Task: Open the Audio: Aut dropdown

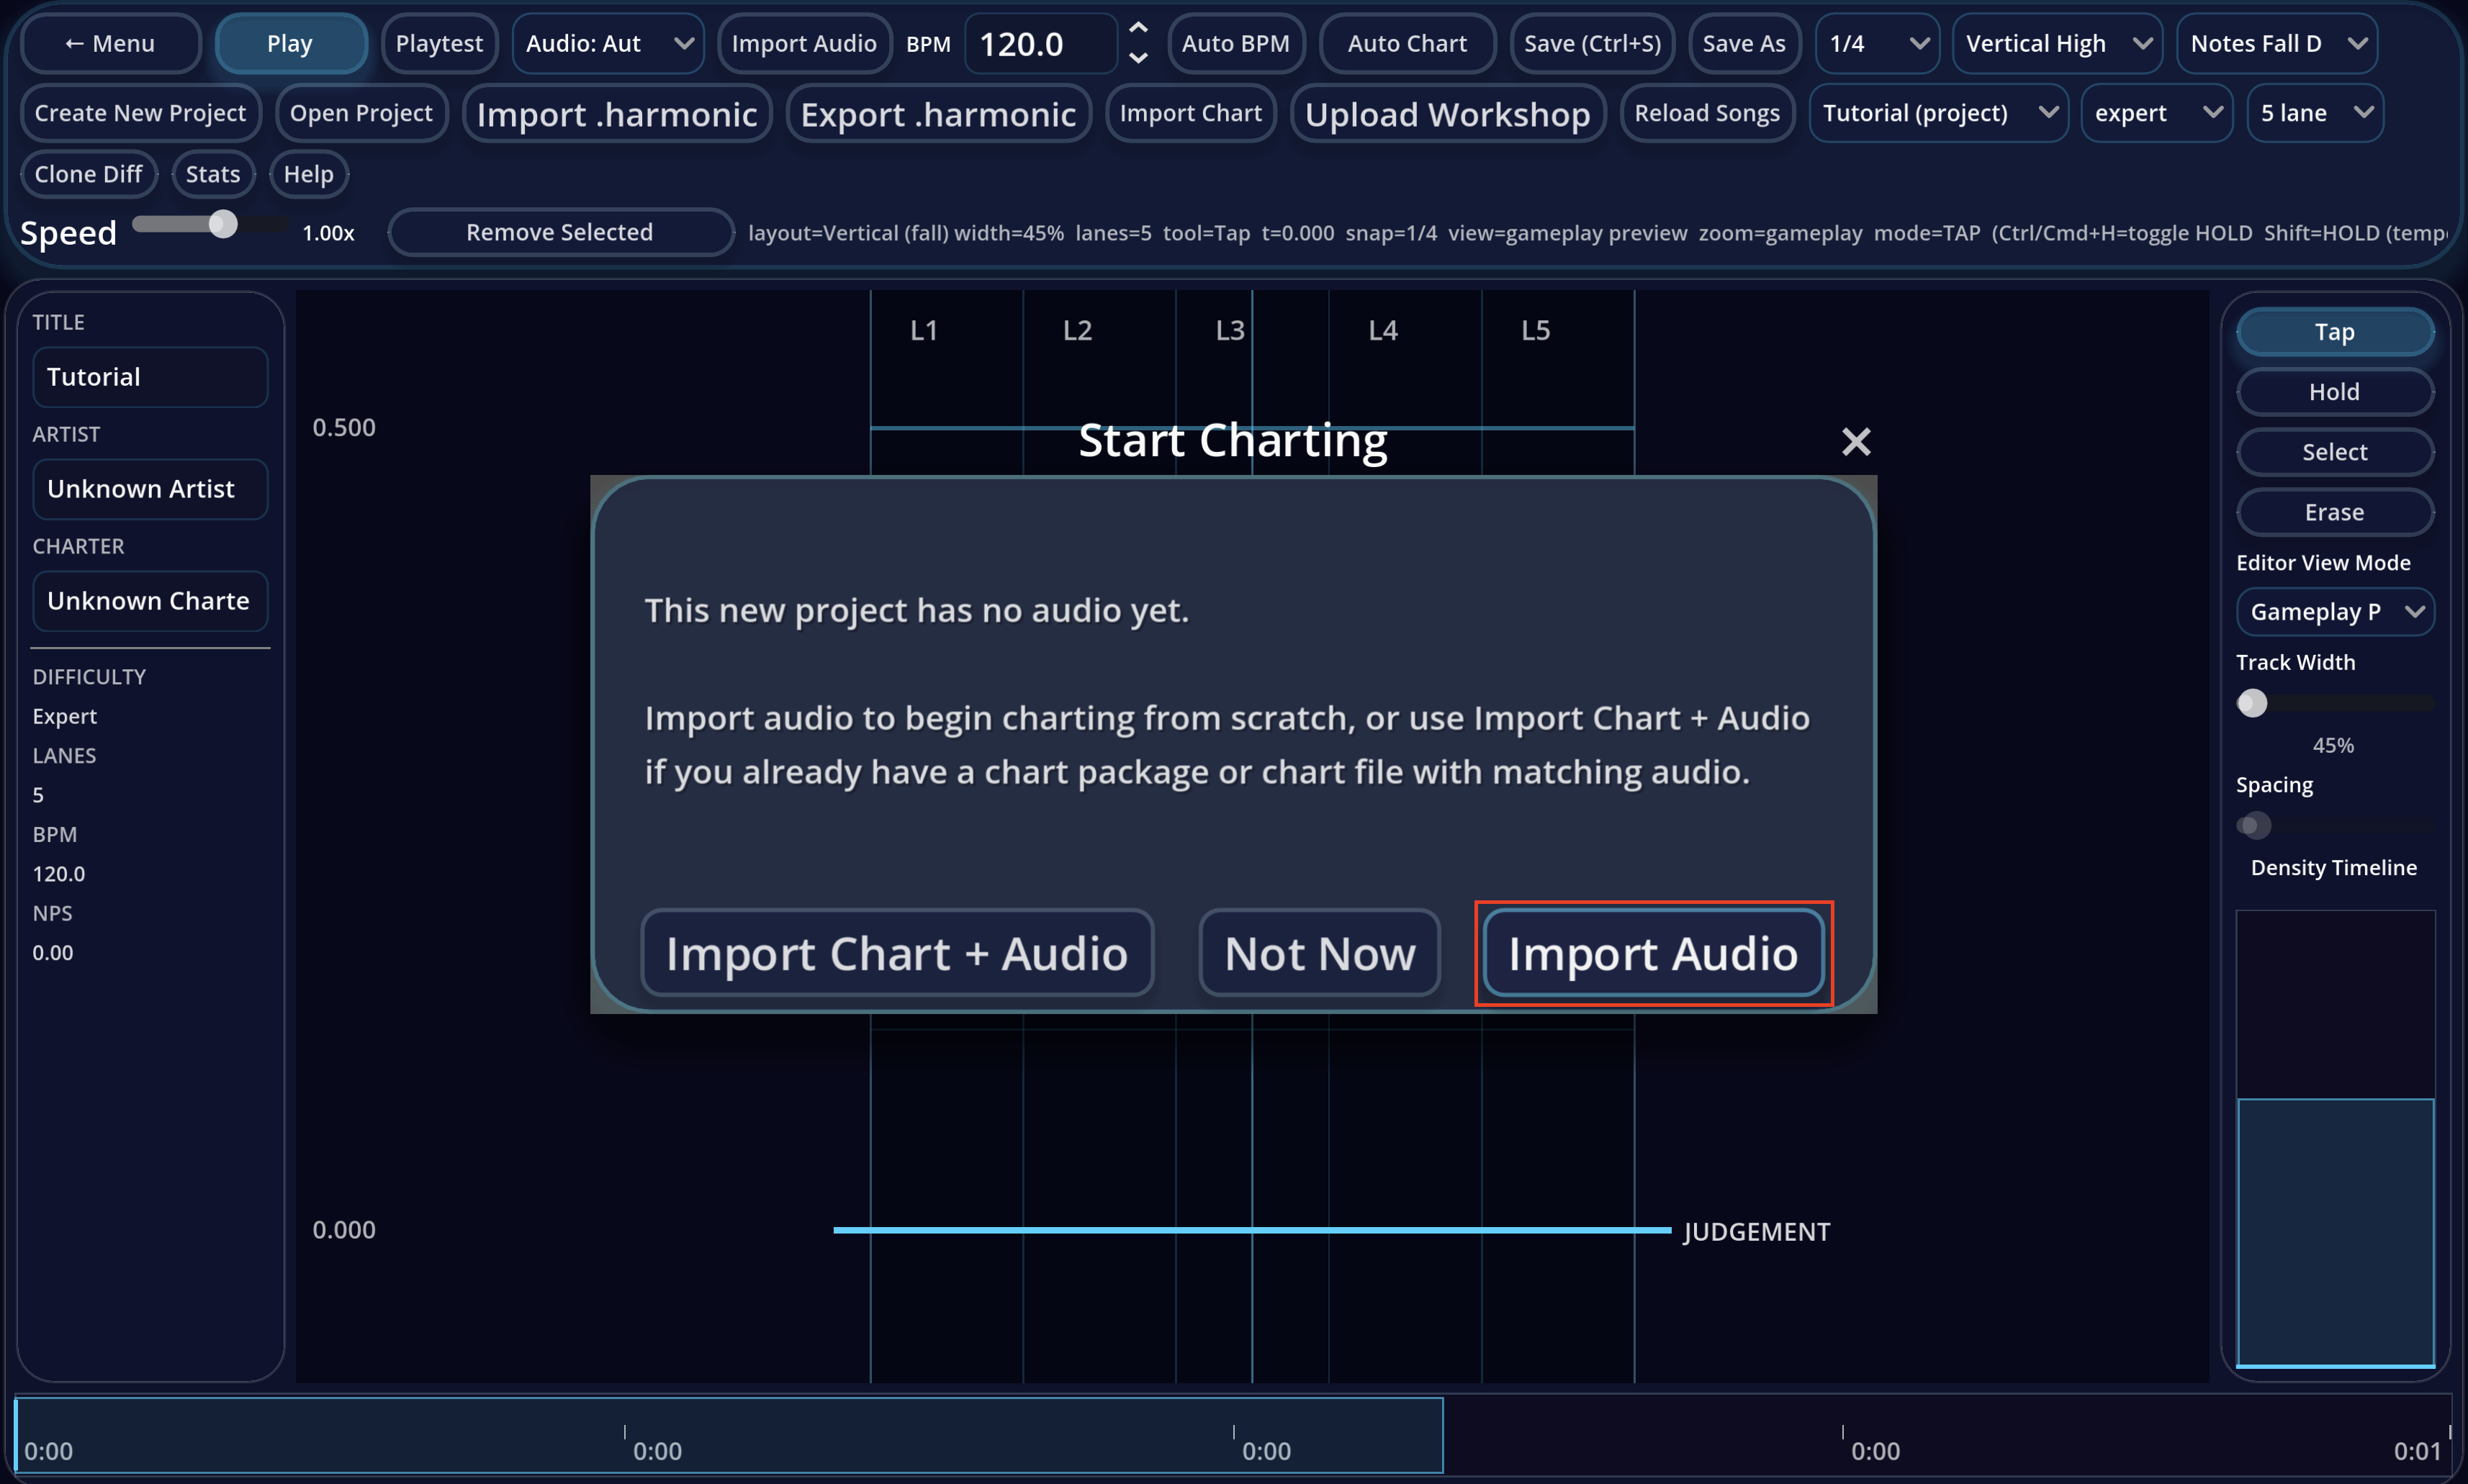Action: click(x=607, y=43)
